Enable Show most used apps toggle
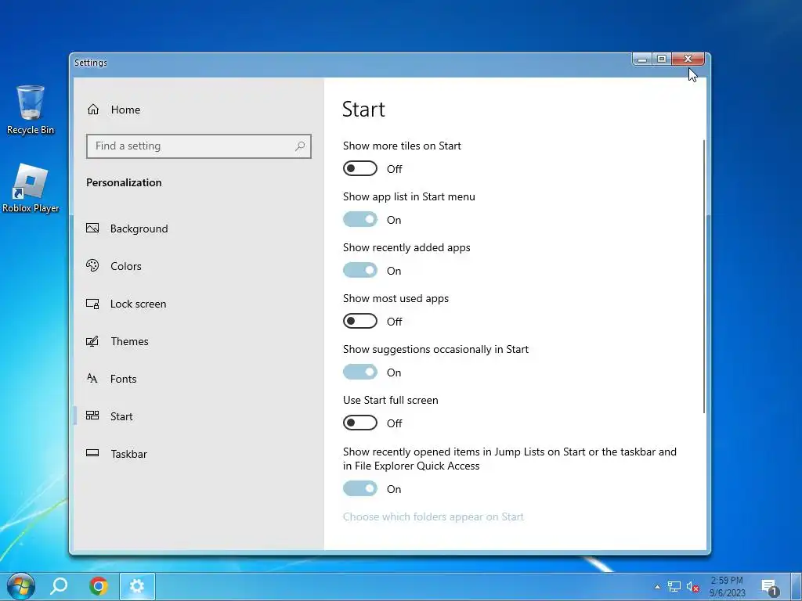The width and height of the screenshot is (802, 601). pos(360,321)
